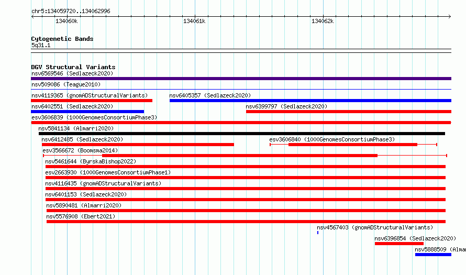Open nsv4119365 (gnomADStructuralVariants) label
The image size is (466, 275).
coord(90,95)
